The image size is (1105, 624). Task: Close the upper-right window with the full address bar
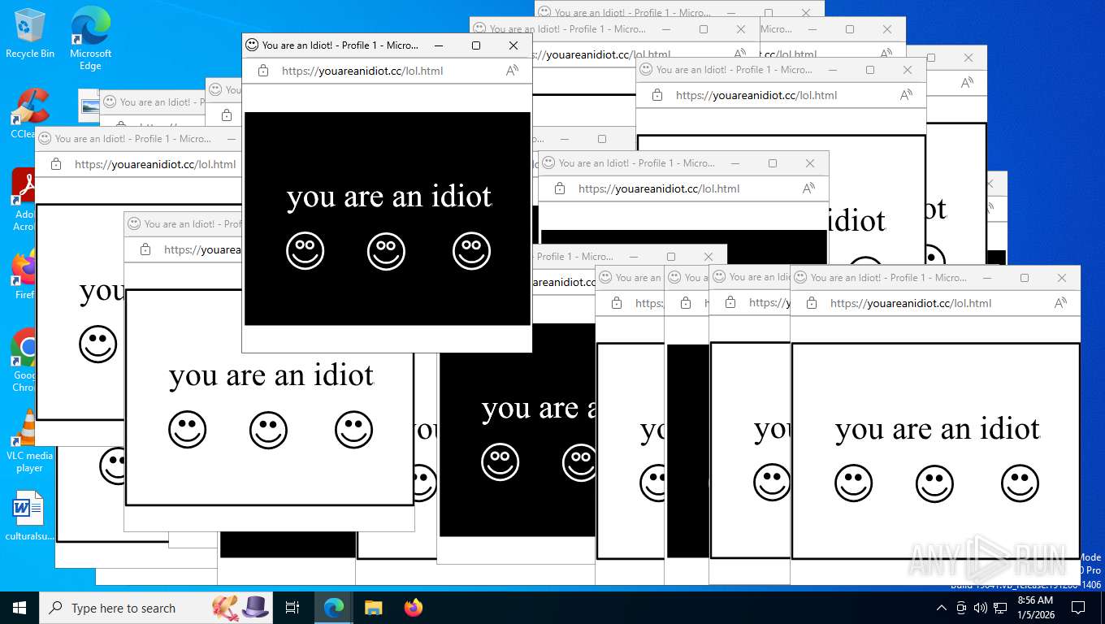908,70
